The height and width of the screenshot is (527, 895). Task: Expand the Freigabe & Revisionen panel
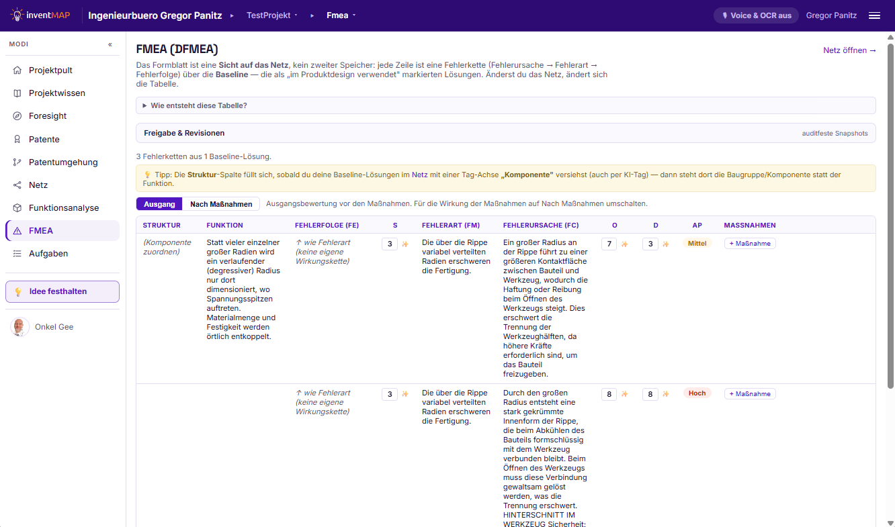point(505,133)
